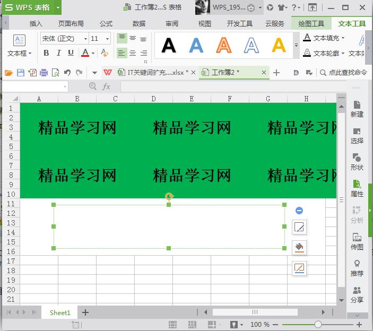The width and height of the screenshot is (373, 331).
Task: Click the print icon
Action: coord(44,73)
